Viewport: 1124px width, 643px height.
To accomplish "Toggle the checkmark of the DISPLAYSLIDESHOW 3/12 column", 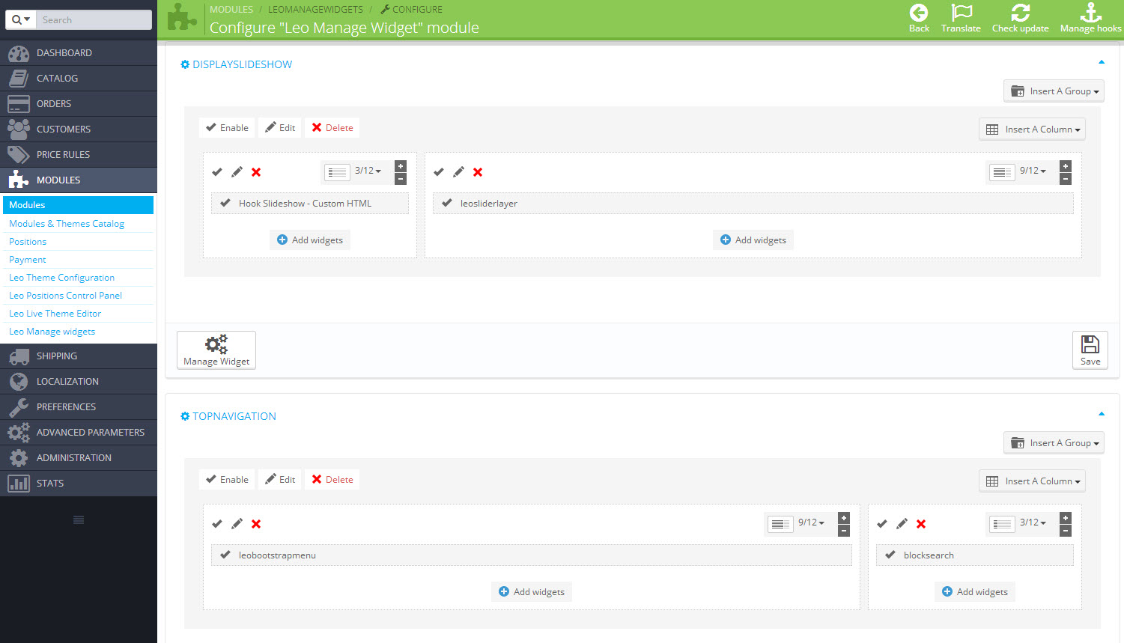I will pyautogui.click(x=217, y=172).
